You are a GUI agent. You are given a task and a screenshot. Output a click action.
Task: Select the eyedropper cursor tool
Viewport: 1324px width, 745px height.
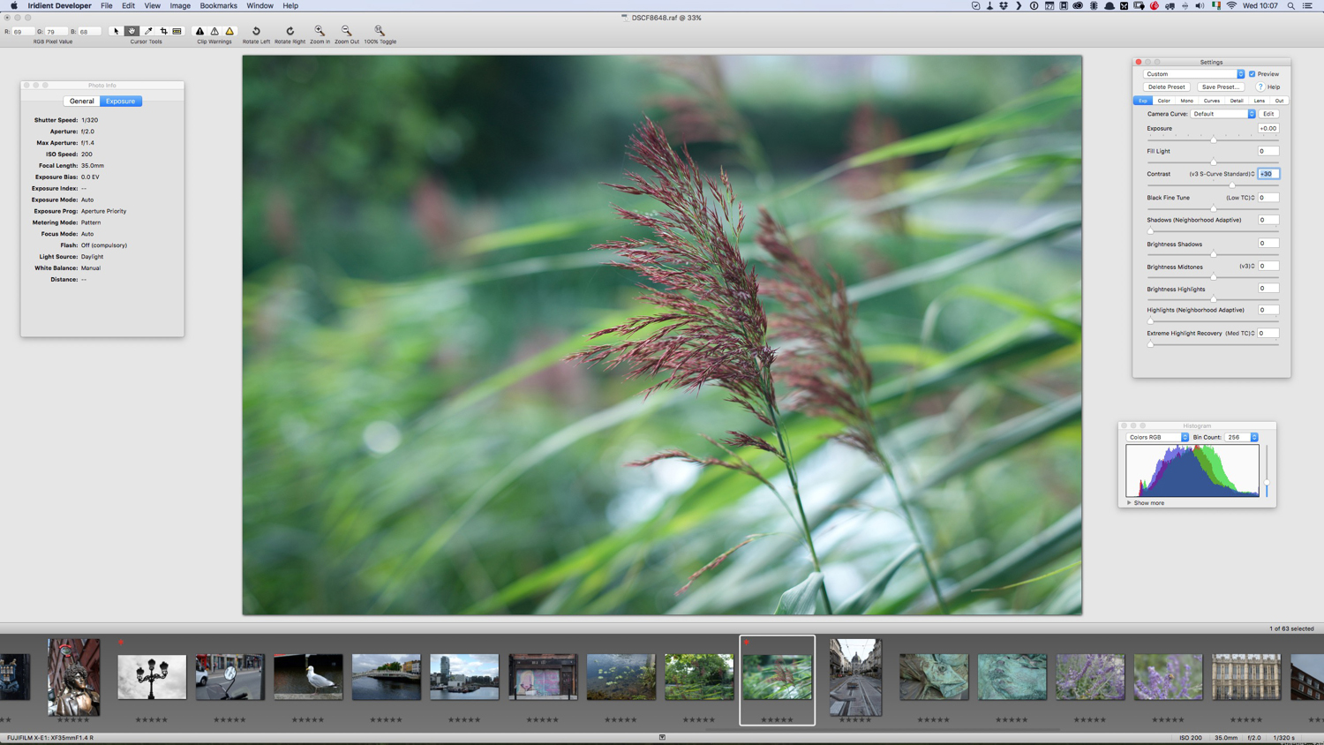[147, 31]
